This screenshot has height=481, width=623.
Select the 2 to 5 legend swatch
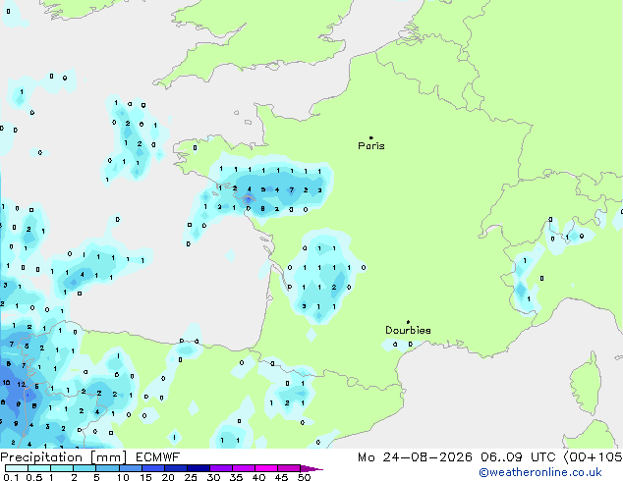tap(85, 468)
